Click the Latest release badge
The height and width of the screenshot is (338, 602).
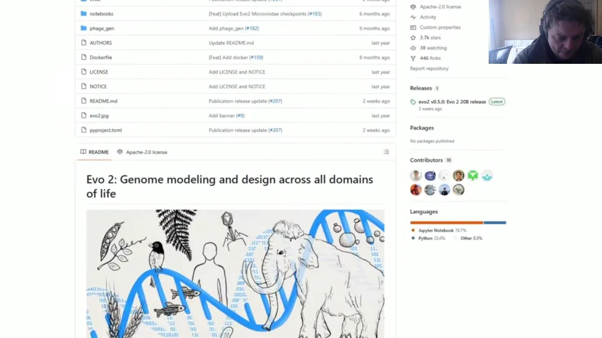click(497, 101)
